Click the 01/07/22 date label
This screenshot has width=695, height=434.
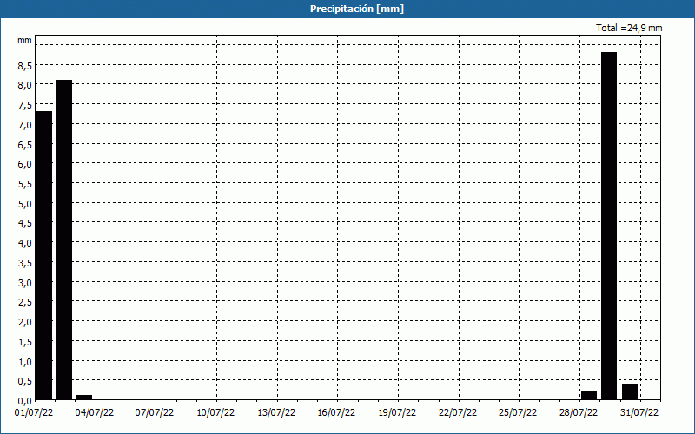tap(34, 413)
